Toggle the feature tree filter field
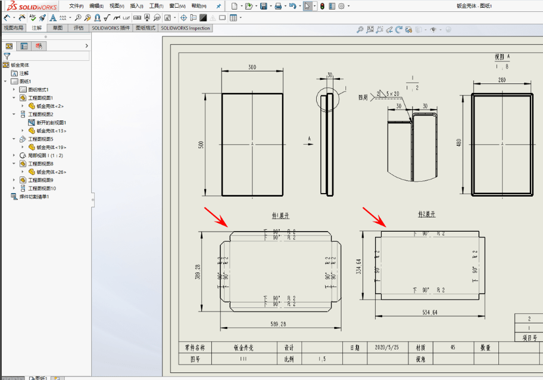 click(7, 55)
